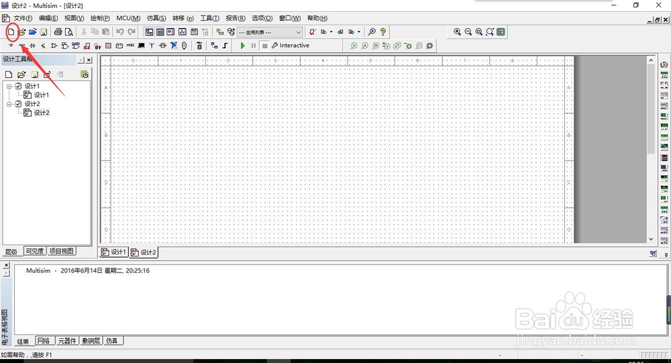
Task: Switch to the 仿真 spreadsheet tab
Action: pyautogui.click(x=112, y=341)
